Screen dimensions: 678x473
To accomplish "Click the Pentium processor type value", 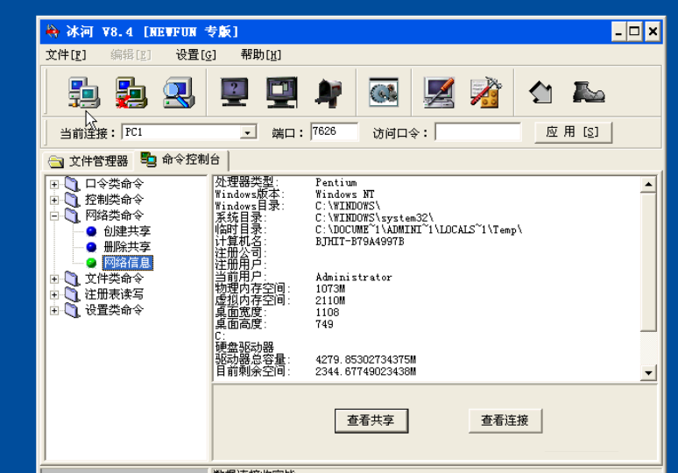I will pos(336,182).
